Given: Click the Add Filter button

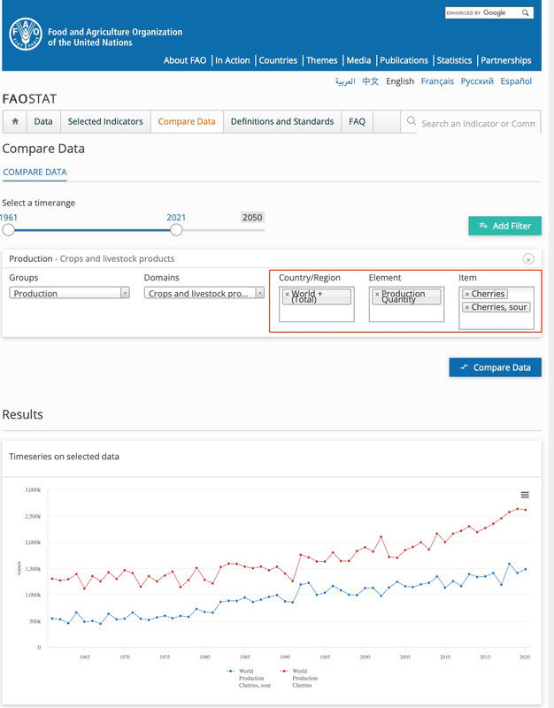Looking at the screenshot, I should (504, 226).
